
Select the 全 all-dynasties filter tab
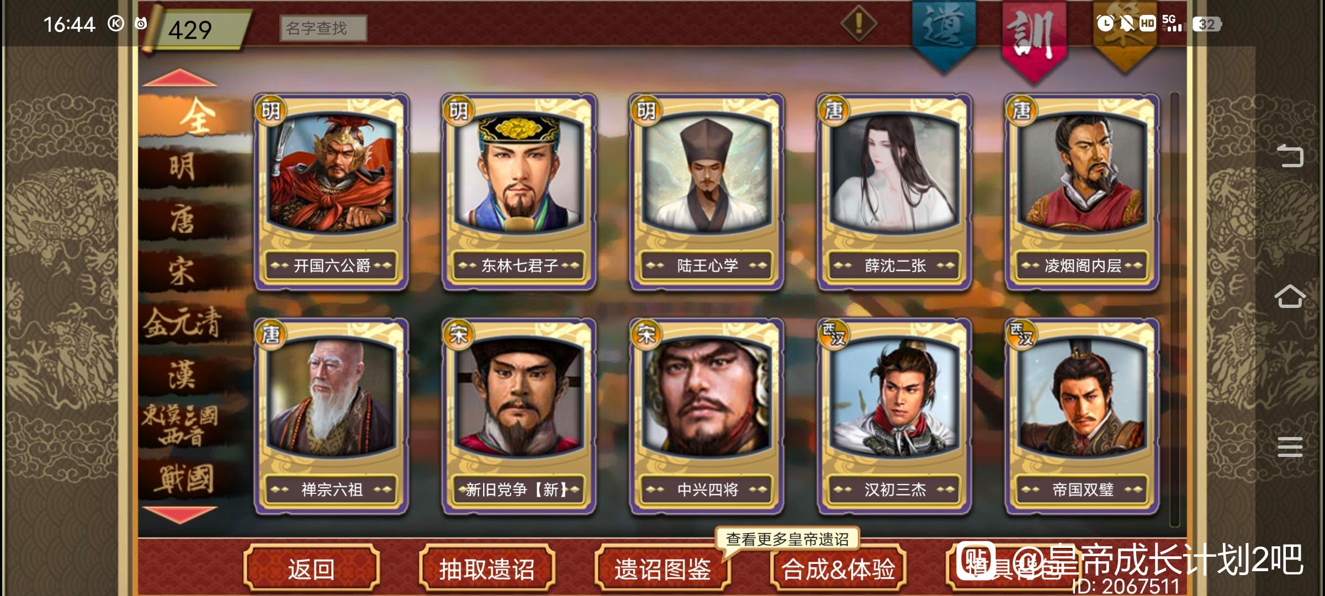(x=194, y=116)
